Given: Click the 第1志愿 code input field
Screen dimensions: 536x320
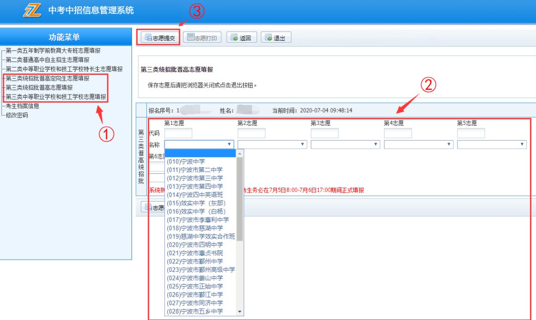Looking at the screenshot, I should pos(178,133).
